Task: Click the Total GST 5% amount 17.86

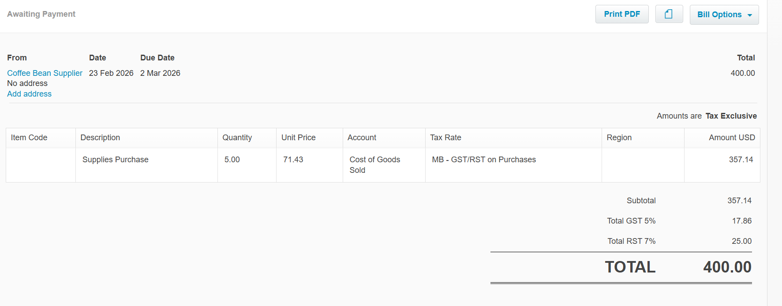Action: 741,221
